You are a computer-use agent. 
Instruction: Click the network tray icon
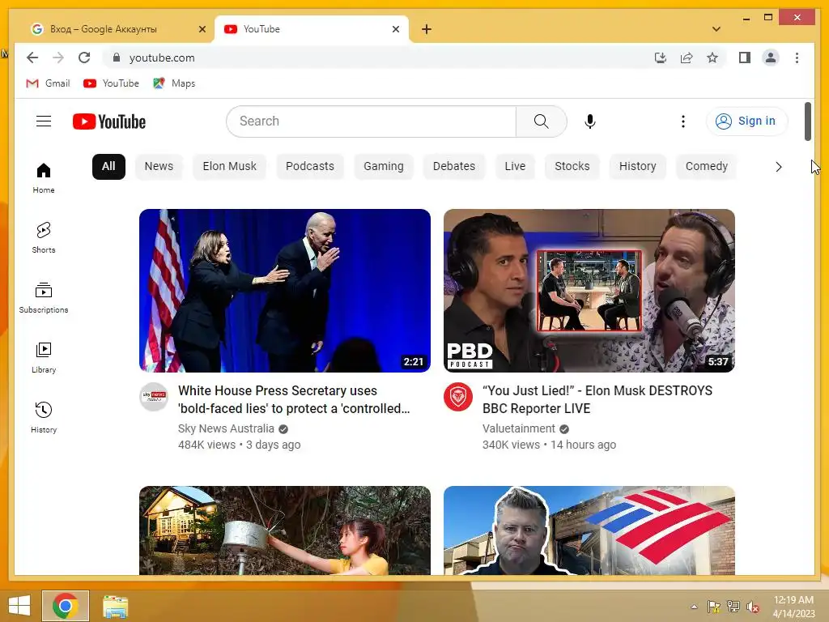coord(733,607)
